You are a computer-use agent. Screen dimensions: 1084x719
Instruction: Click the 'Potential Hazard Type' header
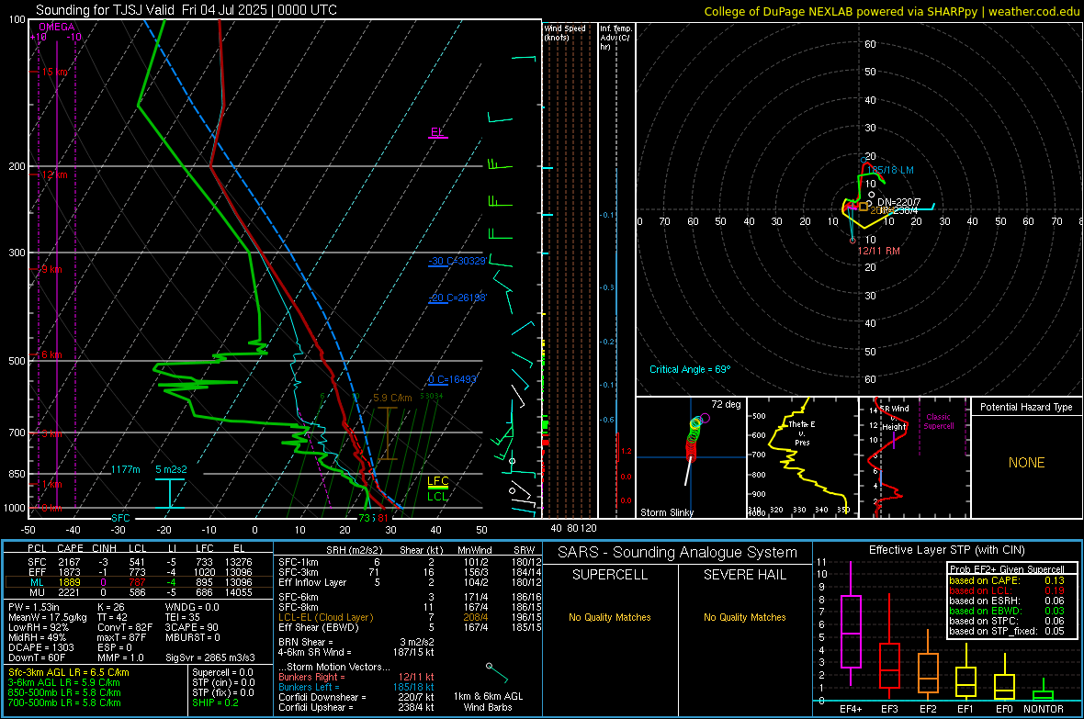[1026, 407]
